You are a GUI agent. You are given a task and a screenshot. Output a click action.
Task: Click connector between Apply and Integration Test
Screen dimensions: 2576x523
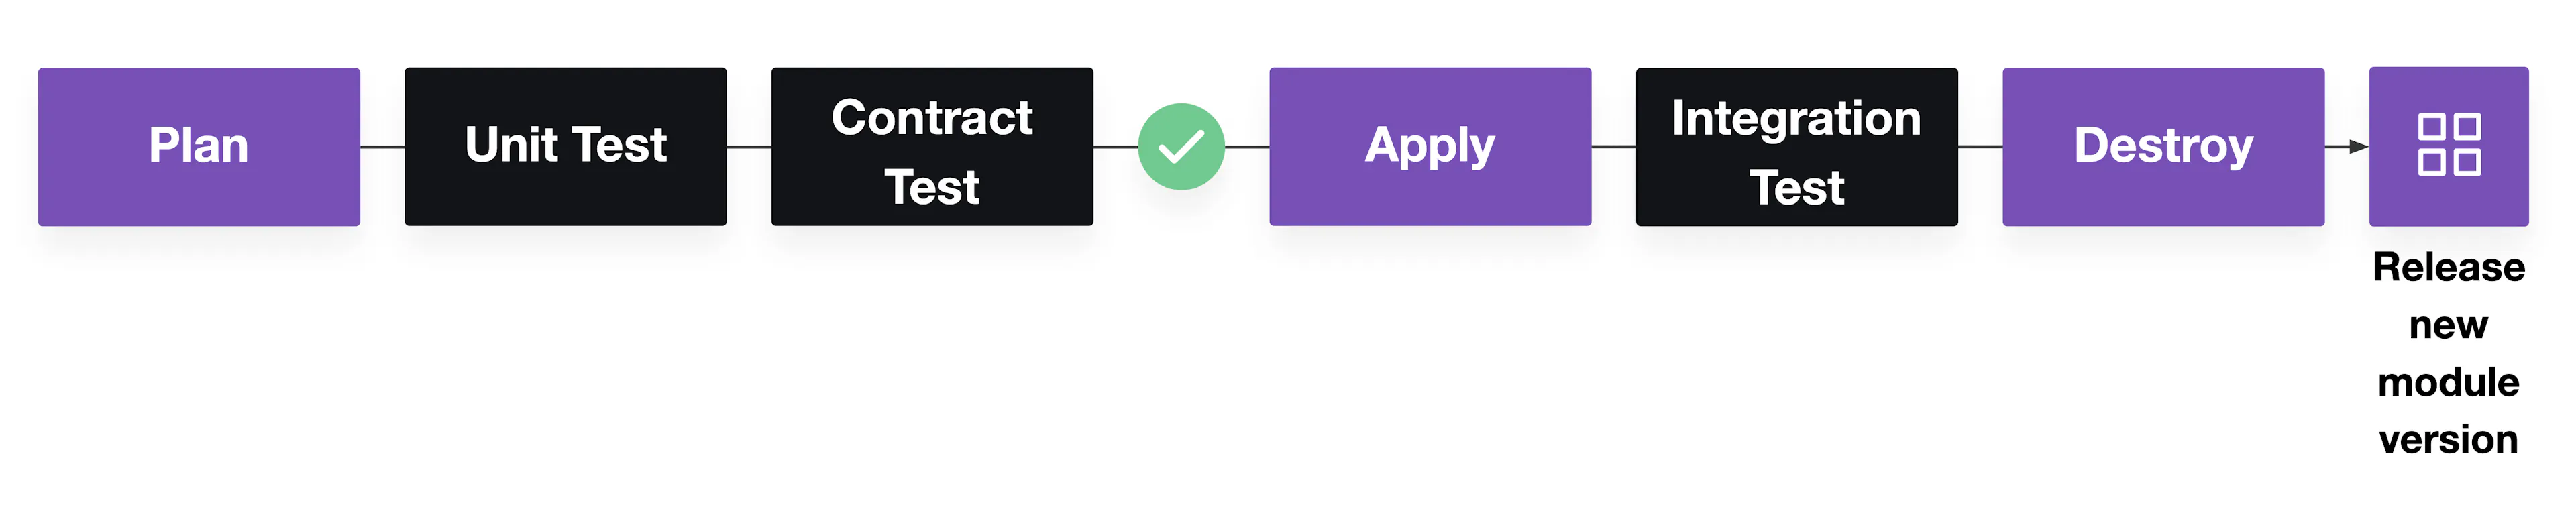click(x=1614, y=147)
